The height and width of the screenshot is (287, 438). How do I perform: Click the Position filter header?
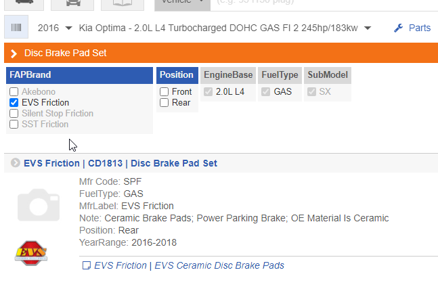click(x=177, y=75)
